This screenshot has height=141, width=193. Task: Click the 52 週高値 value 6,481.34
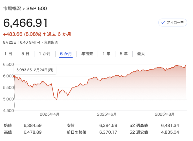tap(170, 126)
